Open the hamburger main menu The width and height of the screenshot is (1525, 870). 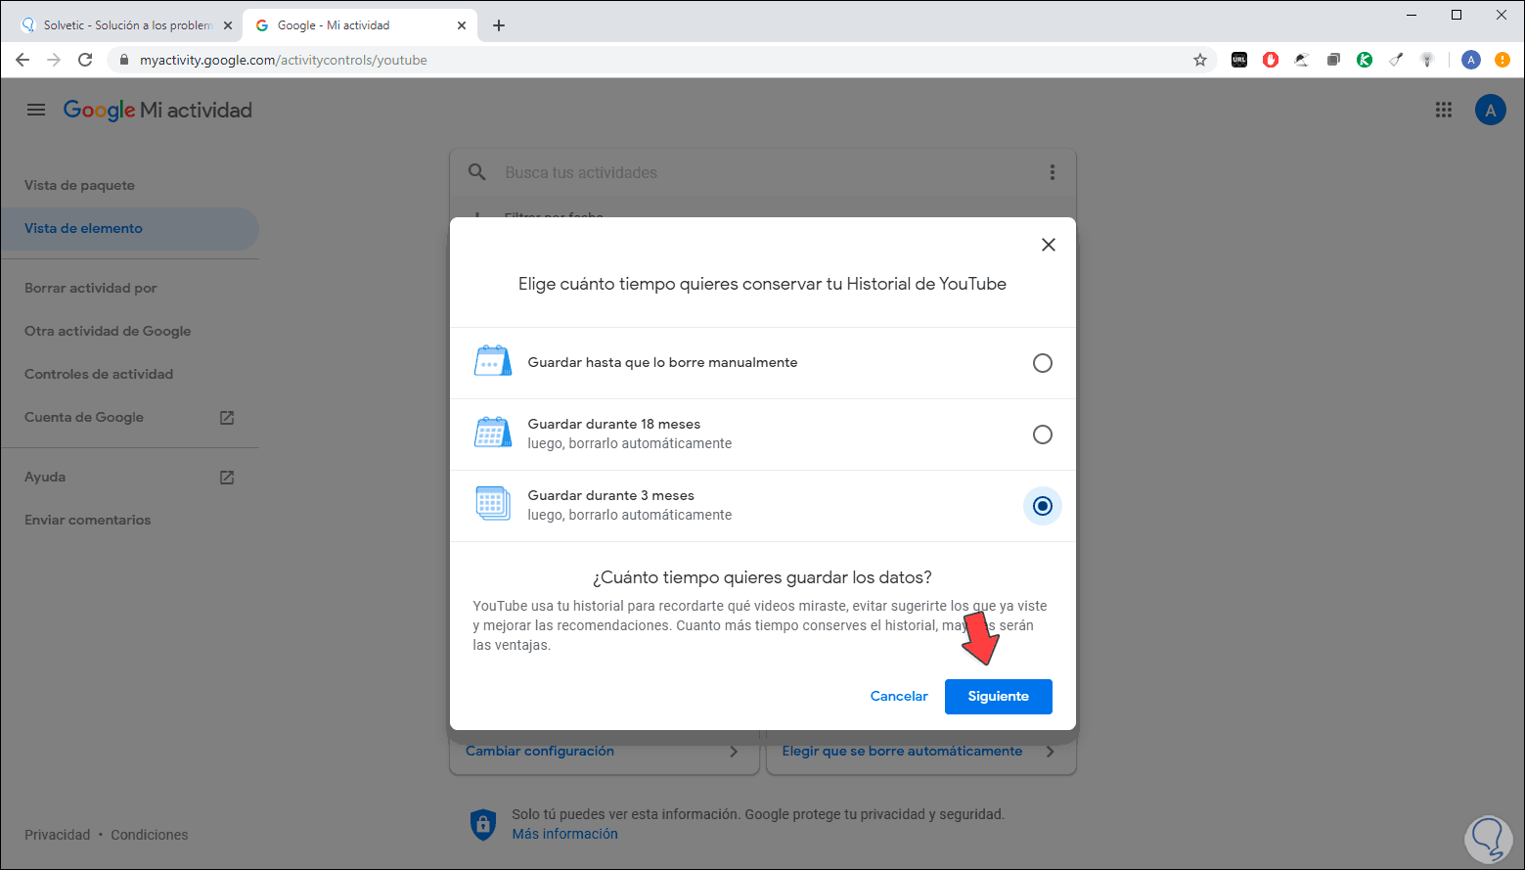[36, 110]
